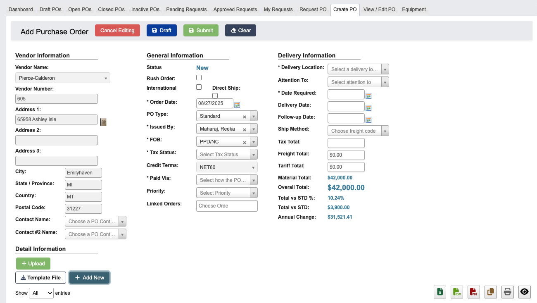
Task: Click the Overall Total $42,000.00 value
Action: pyautogui.click(x=346, y=188)
